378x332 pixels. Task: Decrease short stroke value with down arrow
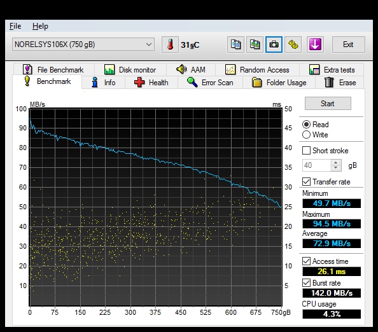point(335,168)
